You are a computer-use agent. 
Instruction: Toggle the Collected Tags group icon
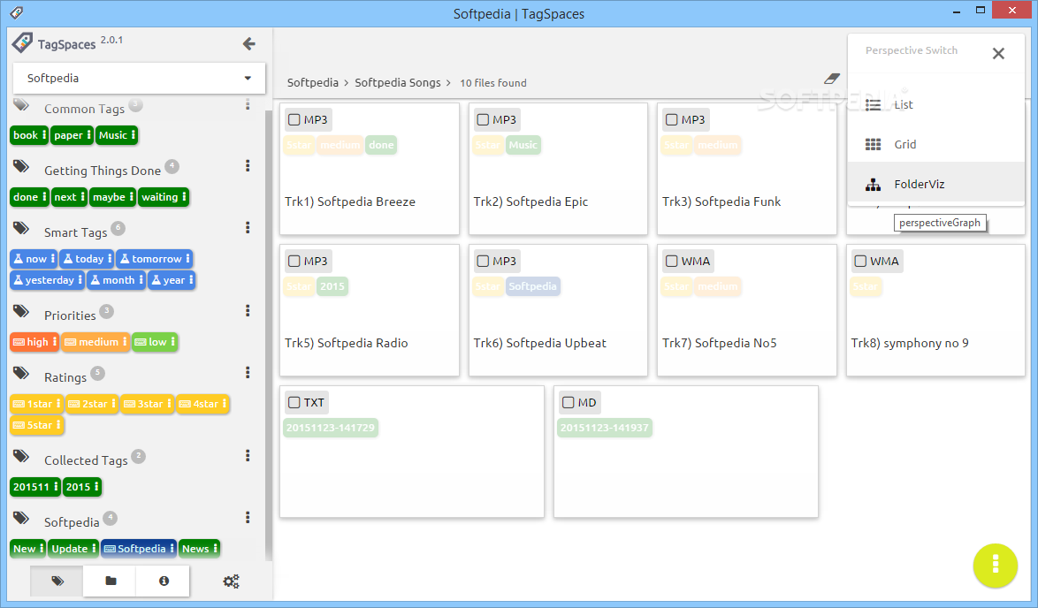point(21,456)
